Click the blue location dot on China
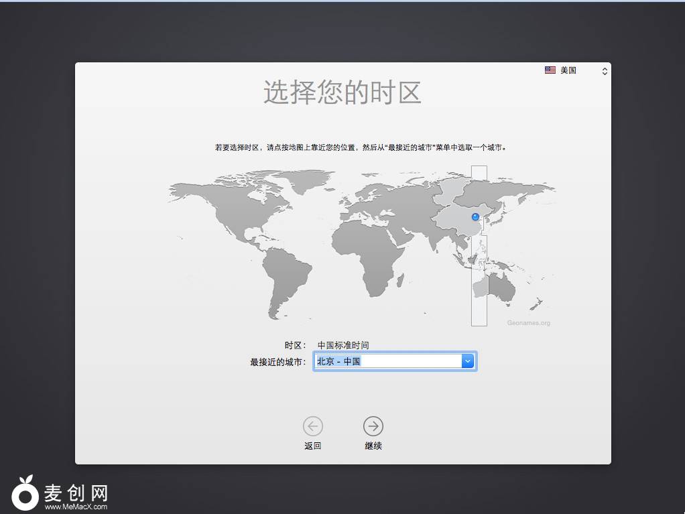This screenshot has height=514, width=685. coord(476,216)
